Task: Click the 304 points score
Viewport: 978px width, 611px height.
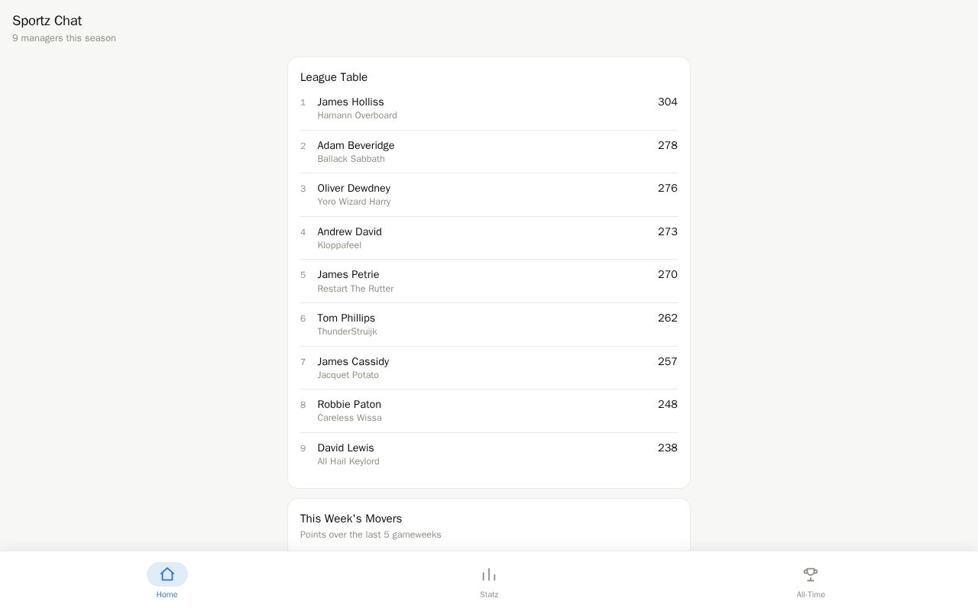Action: click(x=668, y=102)
